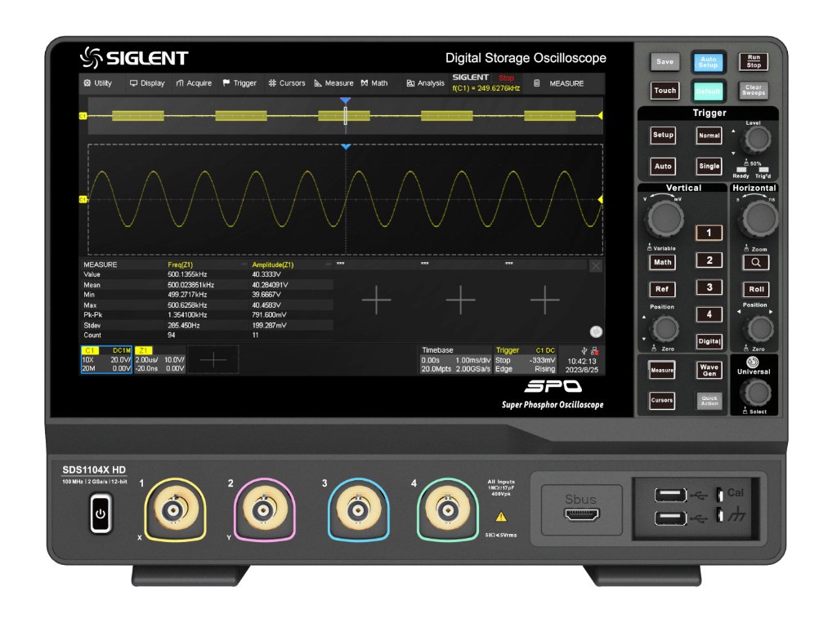
Task: Click the Universal Select knob
Action: 755,393
